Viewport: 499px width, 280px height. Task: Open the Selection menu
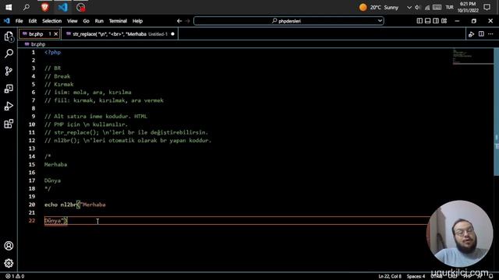(52, 21)
